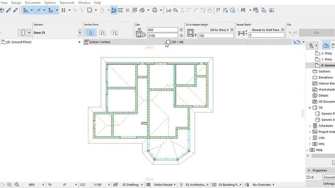Select 2. Story in the navigator
Screen dimensions: 335x188
pyautogui.click(x=323, y=53)
